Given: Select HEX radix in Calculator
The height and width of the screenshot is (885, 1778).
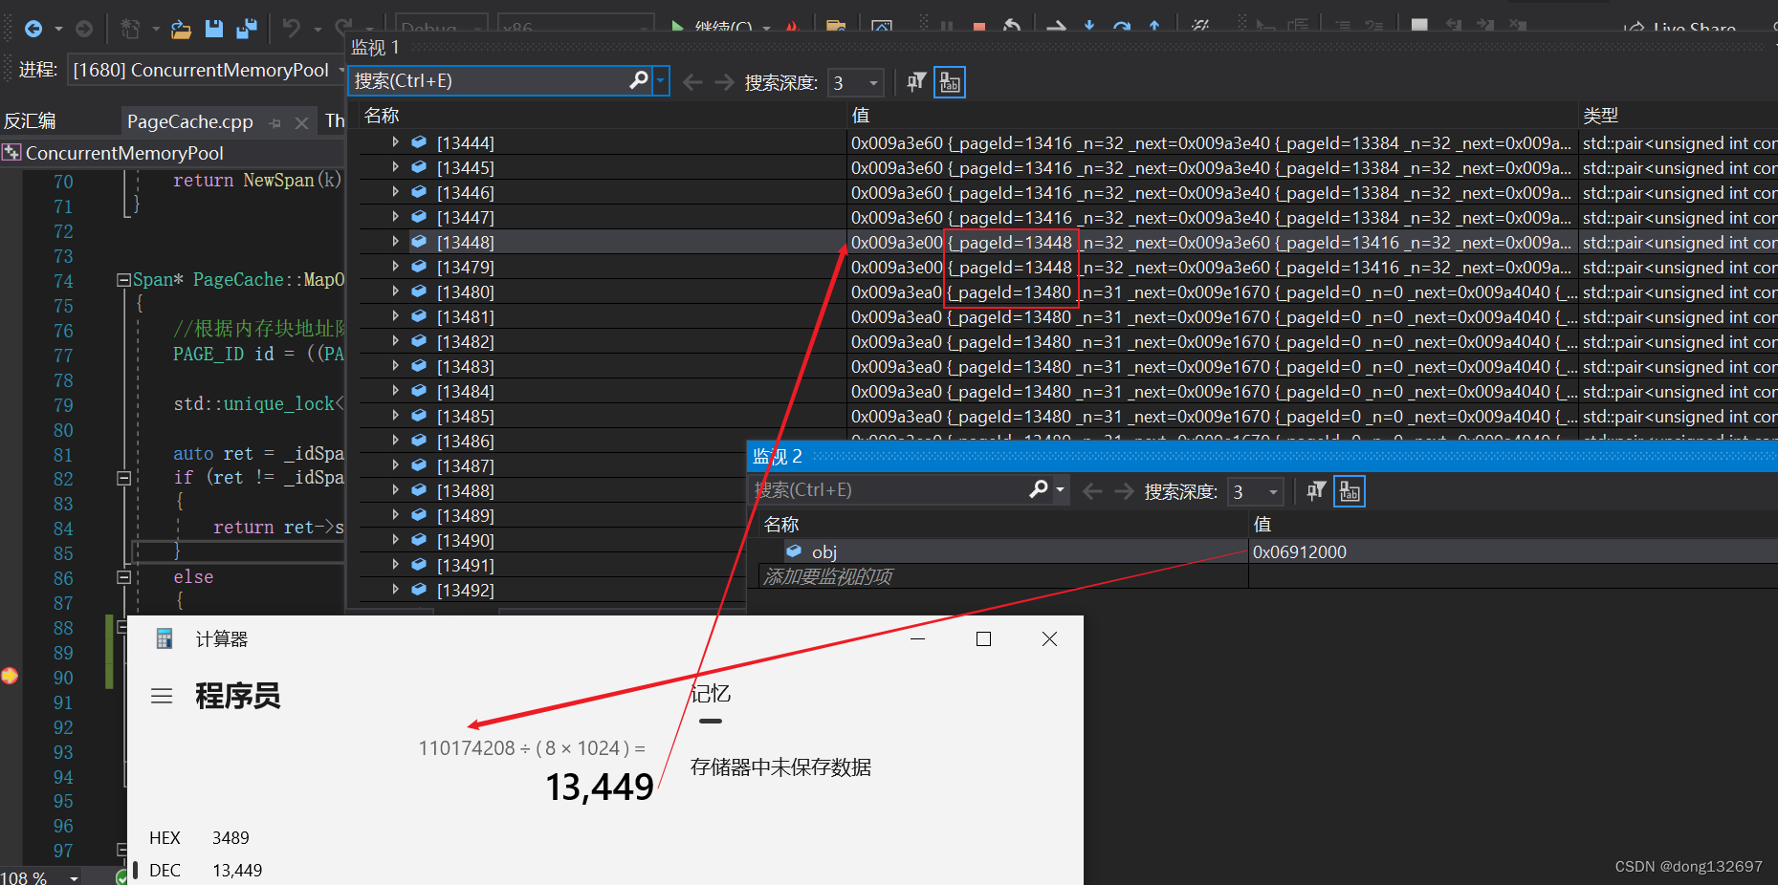Looking at the screenshot, I should 200,837.
